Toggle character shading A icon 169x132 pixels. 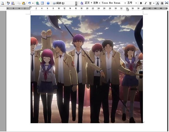click(162, 3)
